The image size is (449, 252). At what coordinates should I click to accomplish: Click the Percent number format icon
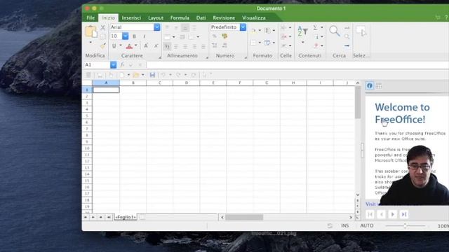point(214,36)
